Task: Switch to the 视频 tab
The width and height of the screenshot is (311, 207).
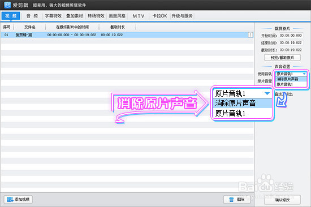Action: pyautogui.click(x=11, y=16)
